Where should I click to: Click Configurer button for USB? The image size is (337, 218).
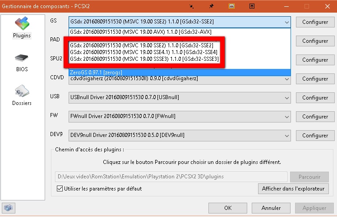[x=315, y=98]
